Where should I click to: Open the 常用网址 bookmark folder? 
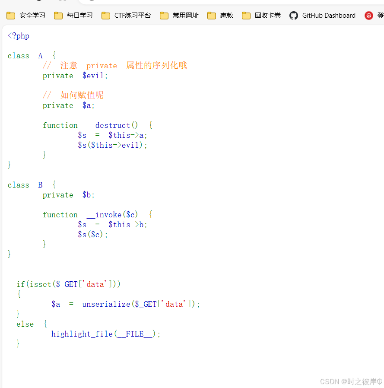pos(179,16)
